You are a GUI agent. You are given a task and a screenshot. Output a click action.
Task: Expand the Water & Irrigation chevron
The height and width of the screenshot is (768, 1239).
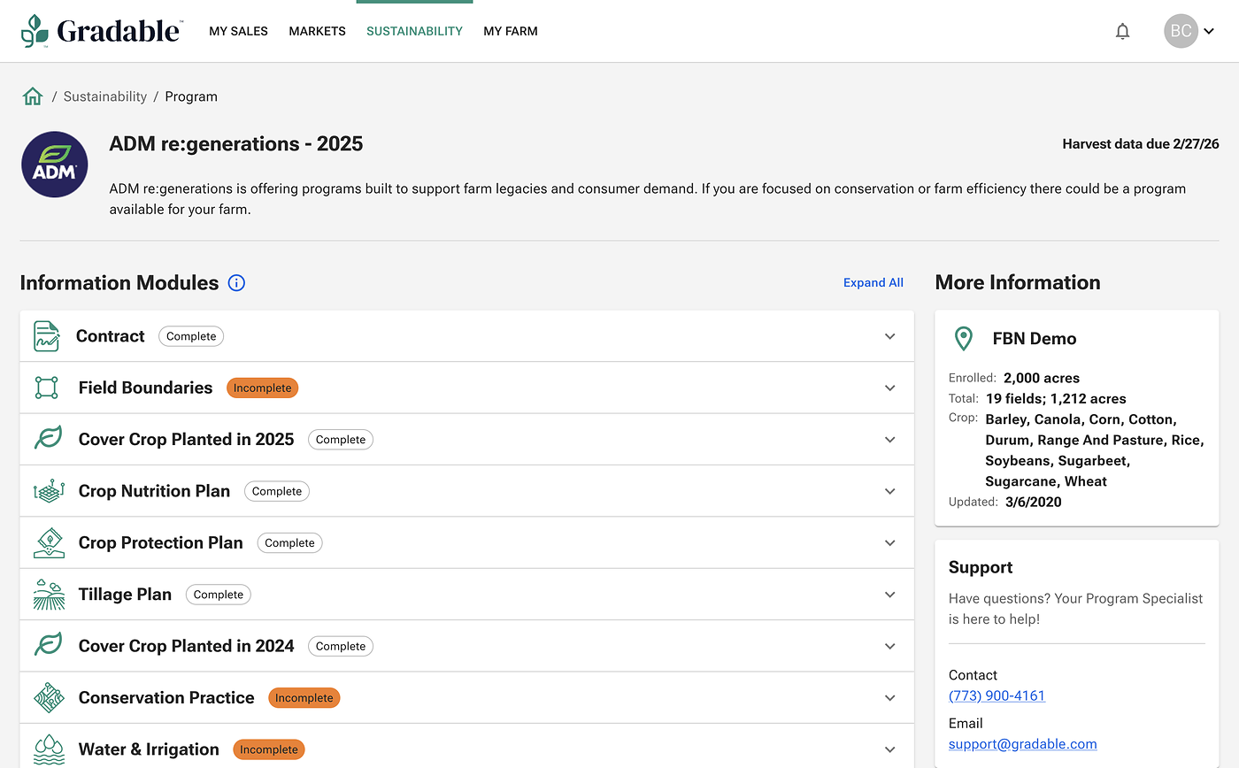(x=890, y=749)
